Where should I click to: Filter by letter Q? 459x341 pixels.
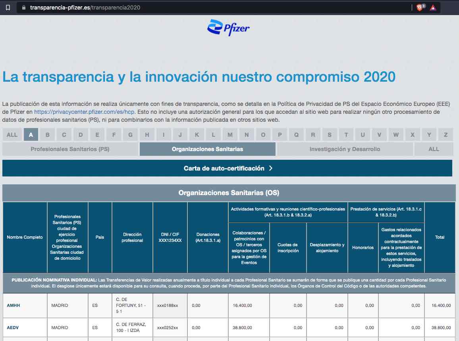point(297,135)
